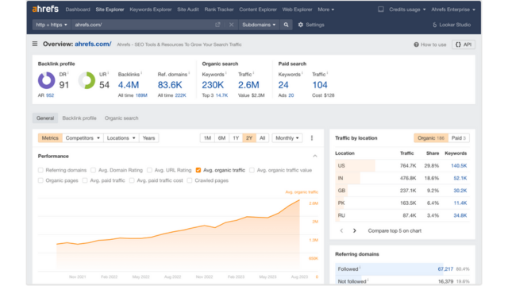Uncheck the Avg. organic traffic checkbox

coord(198,170)
